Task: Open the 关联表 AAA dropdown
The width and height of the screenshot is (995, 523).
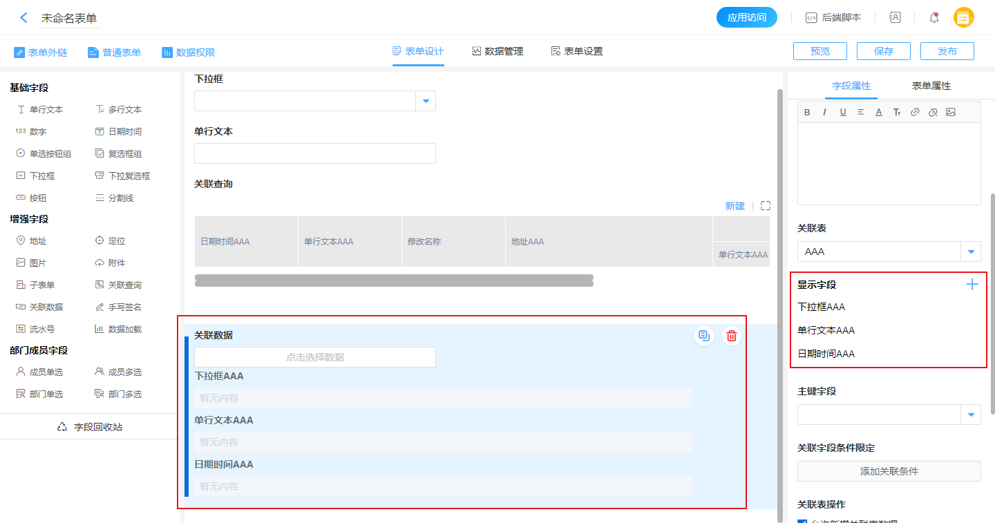Action: point(971,251)
